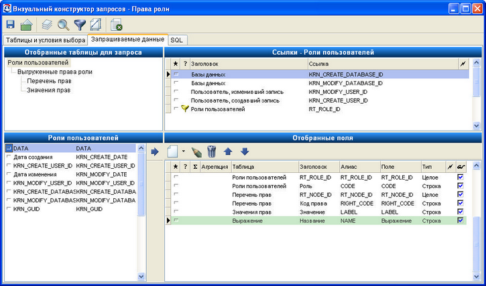Click the Ссылка column header
The width and height of the screenshot is (486, 286).
pyautogui.click(x=383, y=64)
